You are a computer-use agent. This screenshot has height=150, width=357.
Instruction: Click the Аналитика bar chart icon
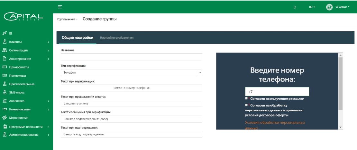(x=4, y=101)
